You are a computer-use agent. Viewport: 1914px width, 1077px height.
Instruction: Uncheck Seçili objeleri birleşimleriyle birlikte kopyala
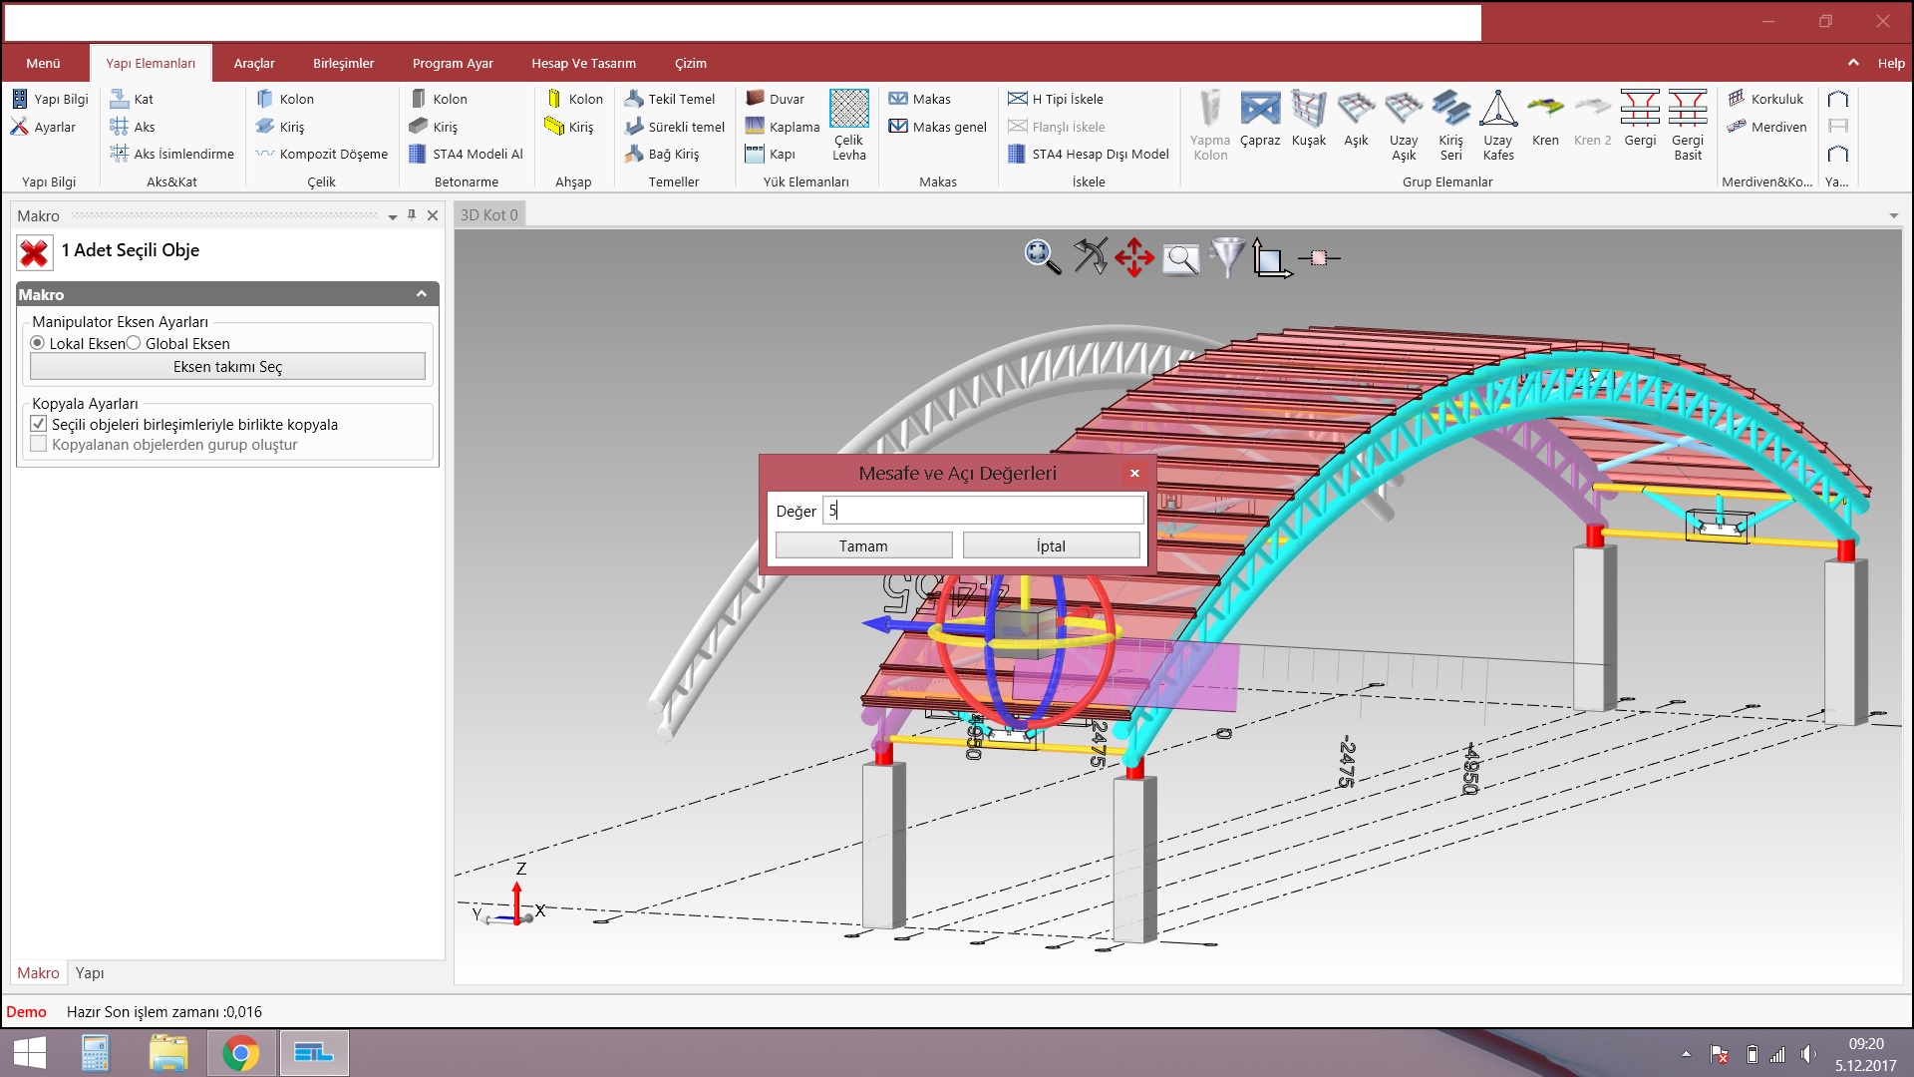(39, 424)
